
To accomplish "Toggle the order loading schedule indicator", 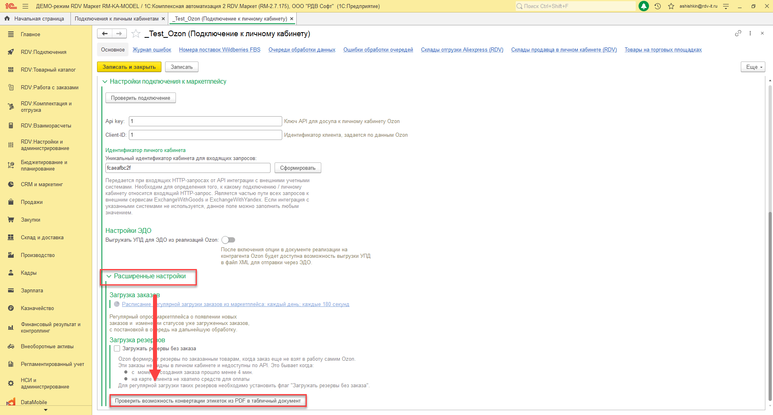I will [x=117, y=304].
